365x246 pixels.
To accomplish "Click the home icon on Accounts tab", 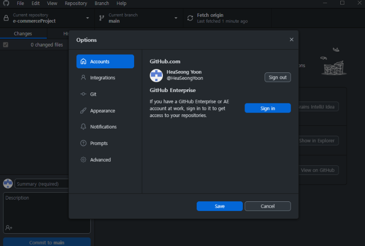I will pyautogui.click(x=83, y=61).
